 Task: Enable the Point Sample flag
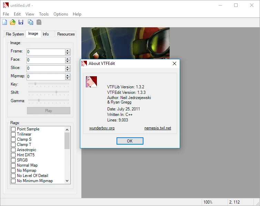(13, 129)
